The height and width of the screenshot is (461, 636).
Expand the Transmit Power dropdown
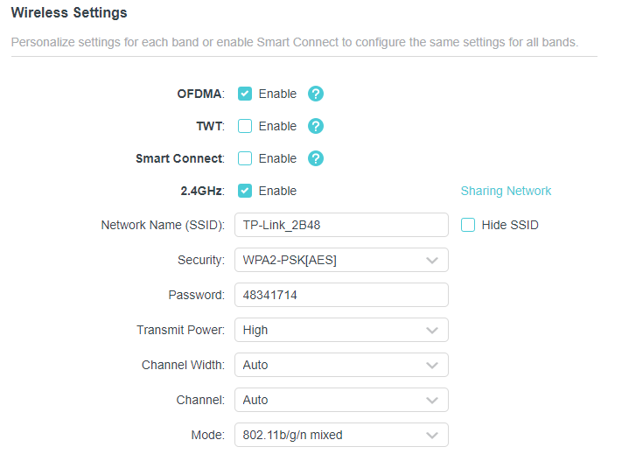pyautogui.click(x=340, y=330)
